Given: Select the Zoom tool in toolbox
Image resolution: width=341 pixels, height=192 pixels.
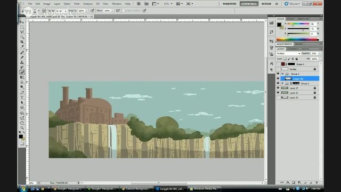Looking at the screenshot, I should (22, 128).
